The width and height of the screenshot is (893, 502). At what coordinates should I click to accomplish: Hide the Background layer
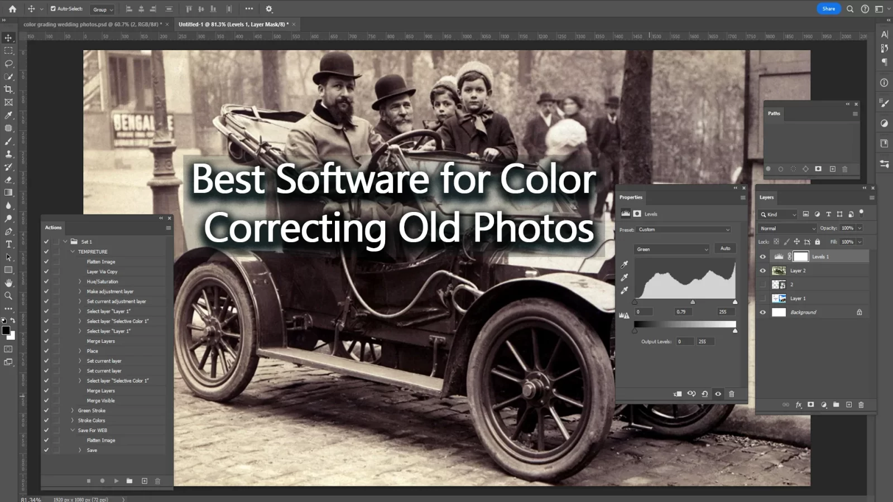click(x=762, y=312)
